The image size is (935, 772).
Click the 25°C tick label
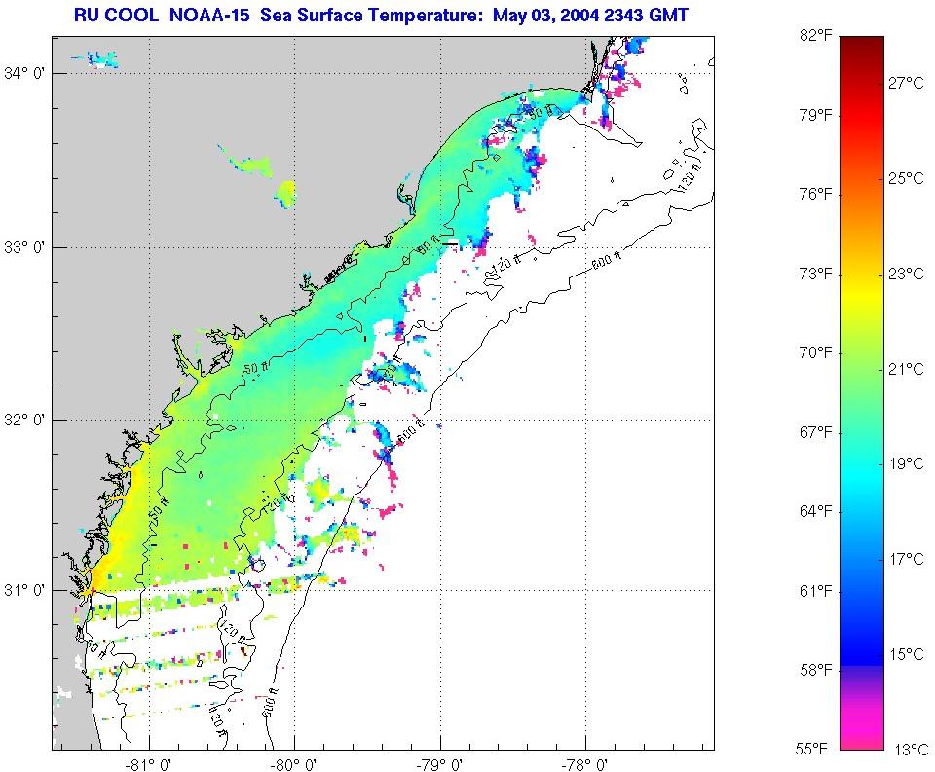coord(907,178)
